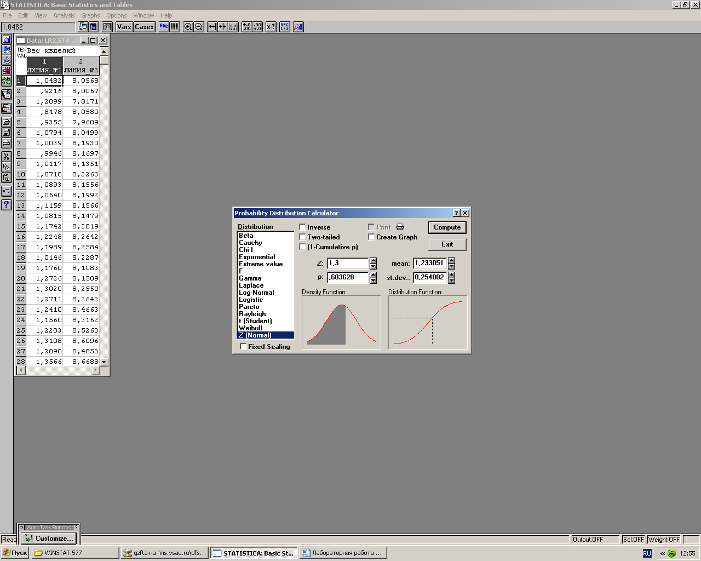Increase the mean value with up arrow
The width and height of the screenshot is (701, 561).
tap(451, 260)
